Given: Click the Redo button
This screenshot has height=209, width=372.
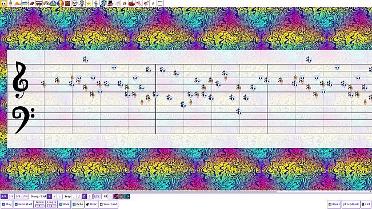Looking at the screenshot, I should point(78,204).
